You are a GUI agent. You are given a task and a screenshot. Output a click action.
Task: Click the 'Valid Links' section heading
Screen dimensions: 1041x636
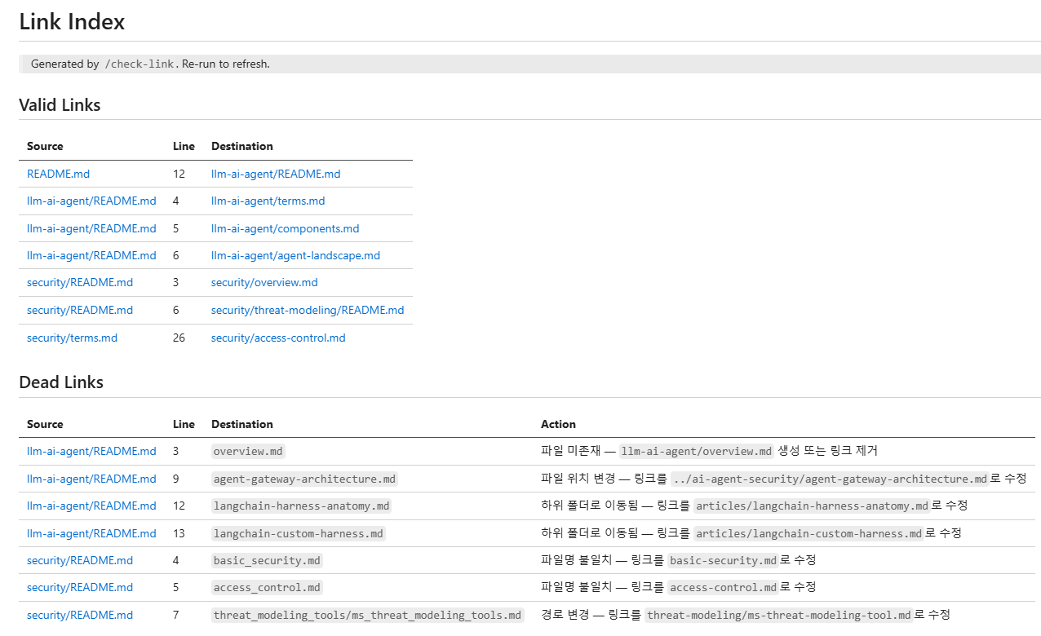click(60, 104)
